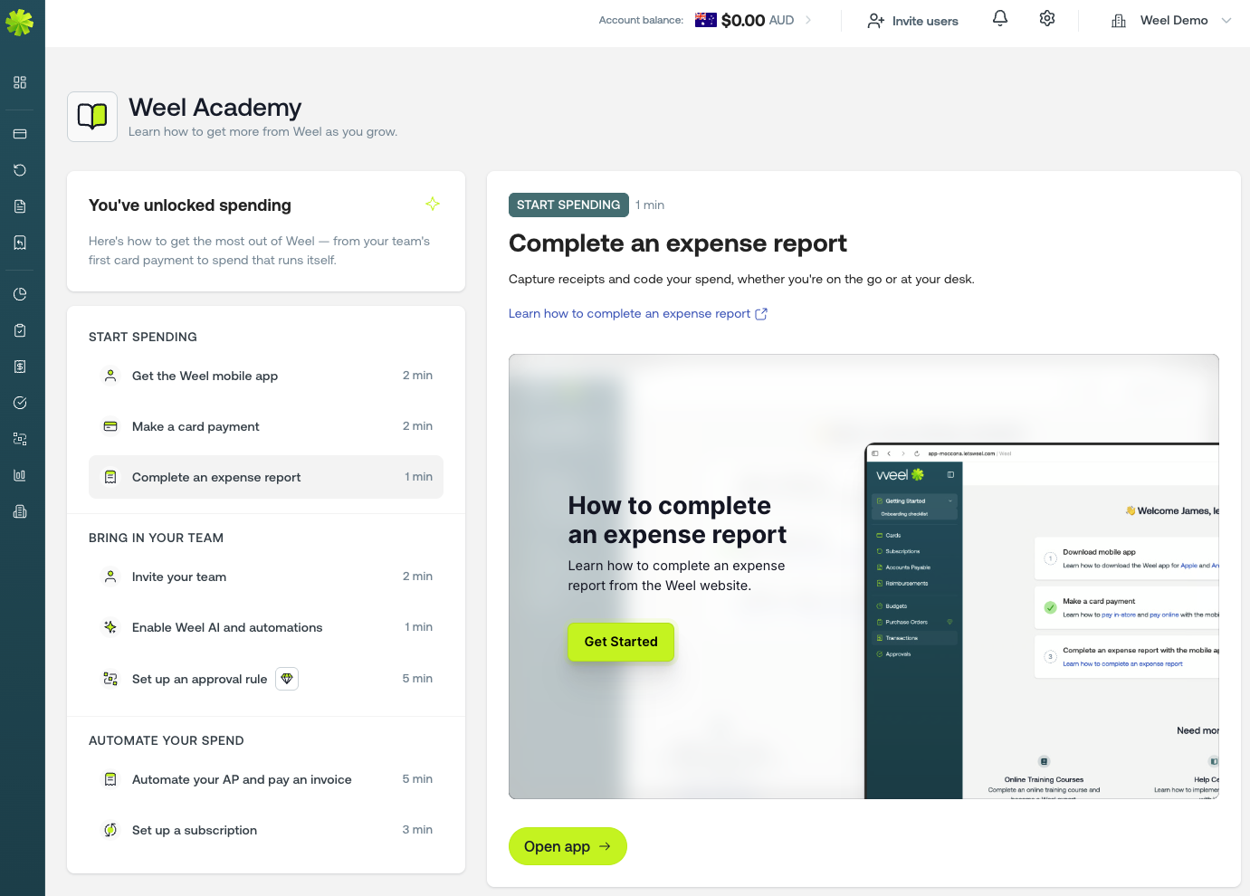
Task: Select Automate your AP and pay an invoice
Action: (x=266, y=779)
